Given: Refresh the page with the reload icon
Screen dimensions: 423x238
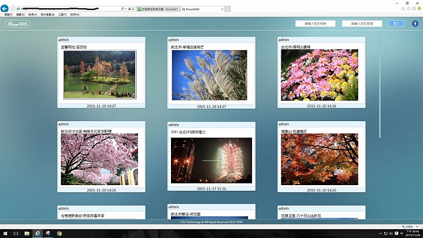Looking at the screenshot, I should [x=133, y=9].
